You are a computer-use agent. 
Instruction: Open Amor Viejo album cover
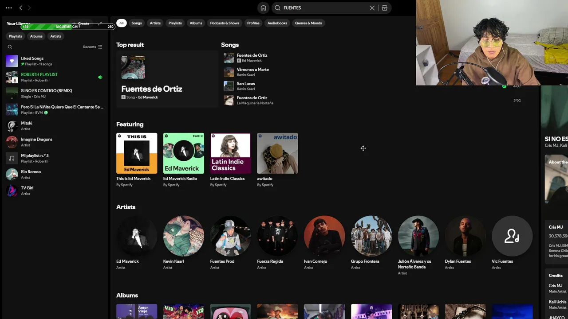click(x=137, y=311)
